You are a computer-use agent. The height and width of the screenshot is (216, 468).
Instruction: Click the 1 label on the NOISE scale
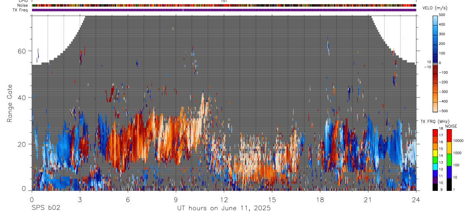click(454, 189)
